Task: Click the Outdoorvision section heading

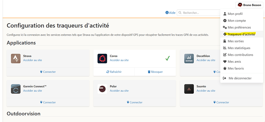Action: click(x=24, y=113)
